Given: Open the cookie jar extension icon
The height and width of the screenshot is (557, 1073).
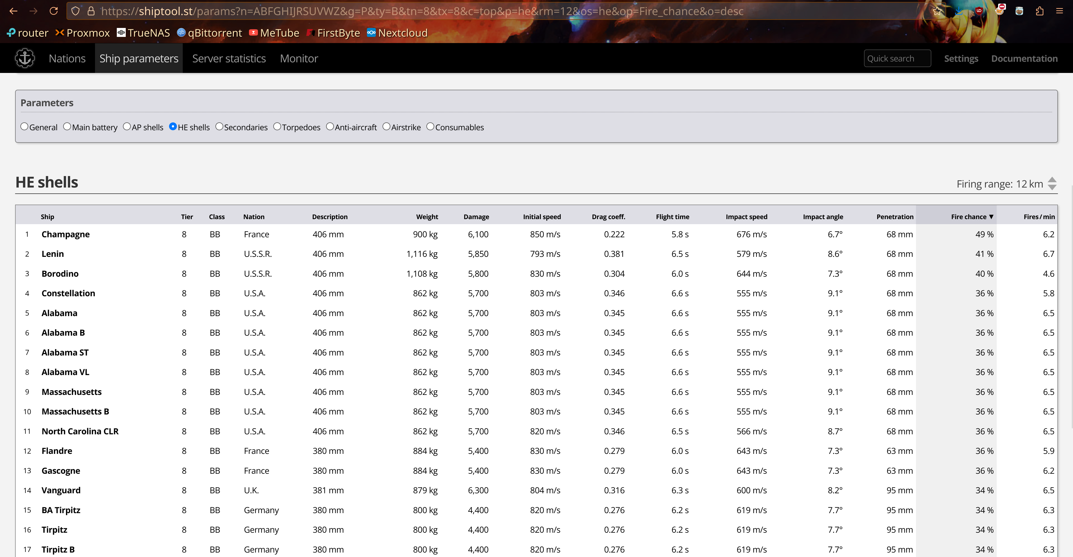Looking at the screenshot, I should point(1019,11).
